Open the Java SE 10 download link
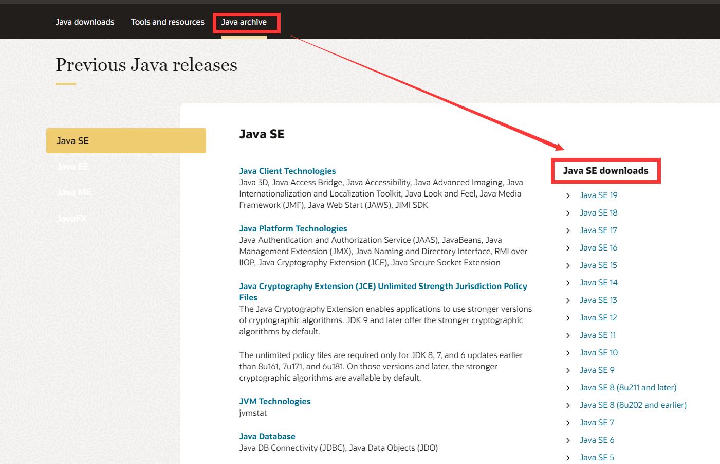The image size is (720, 464). [599, 352]
